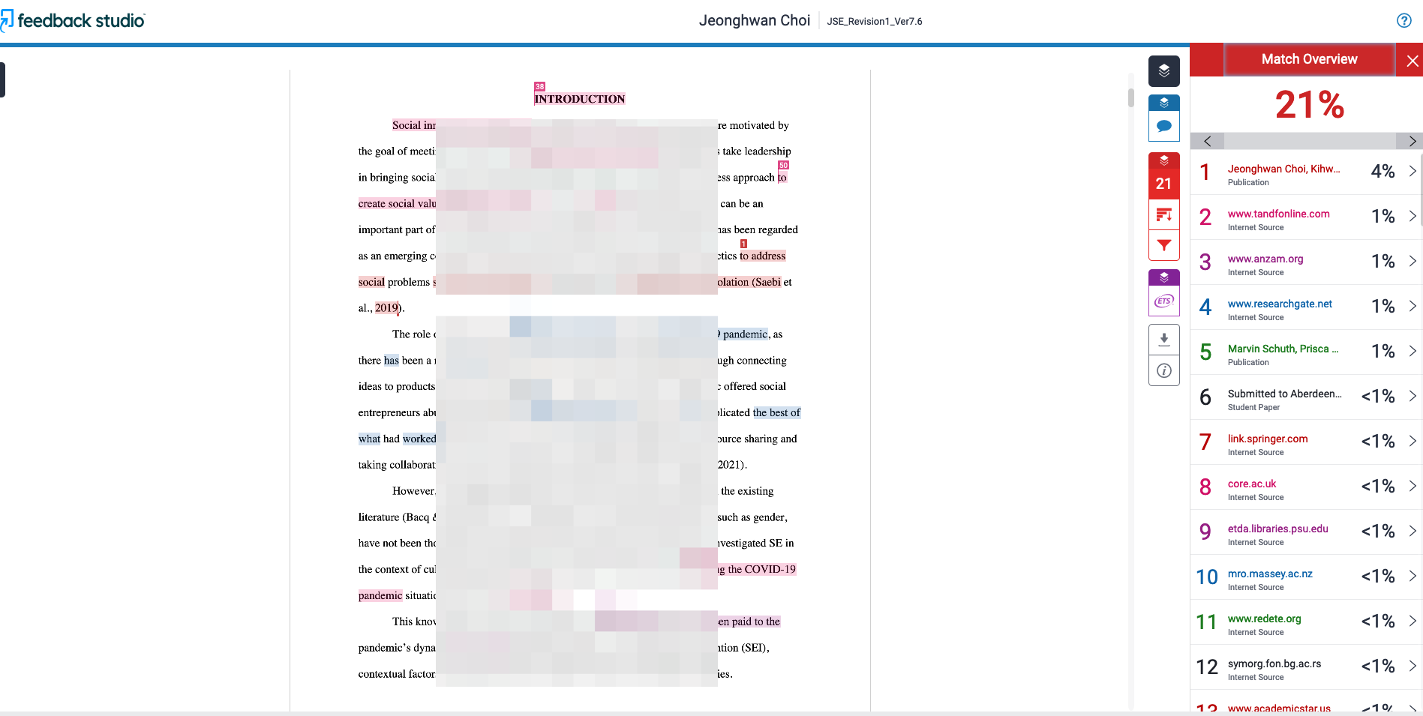
Task: Go to previous match arrow
Action: (1207, 141)
